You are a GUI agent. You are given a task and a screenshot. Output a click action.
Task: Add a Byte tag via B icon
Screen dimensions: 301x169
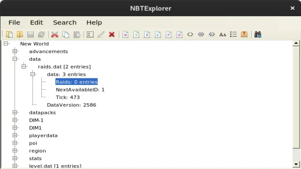(x=126, y=34)
